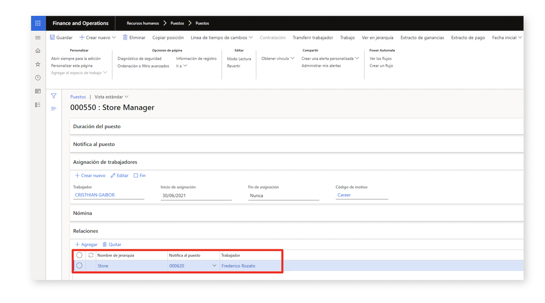Open Frederico Rozato worker link
Viewport: 545px width, 303px height.
point(238,266)
